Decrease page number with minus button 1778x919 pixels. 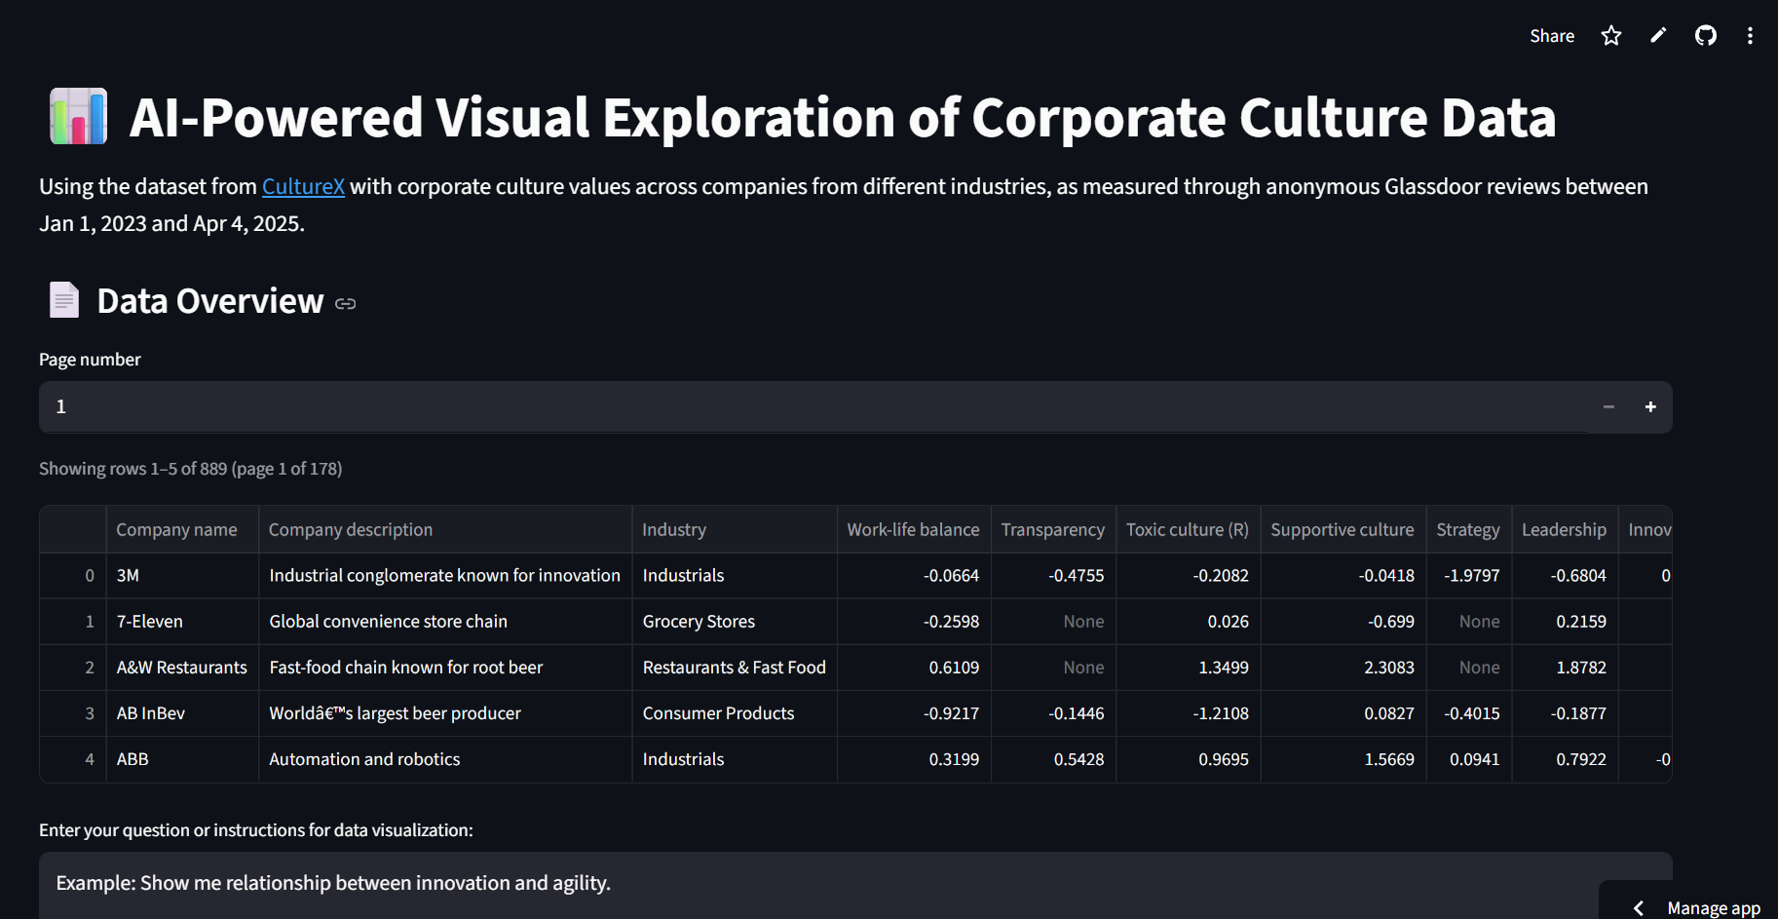(1608, 407)
